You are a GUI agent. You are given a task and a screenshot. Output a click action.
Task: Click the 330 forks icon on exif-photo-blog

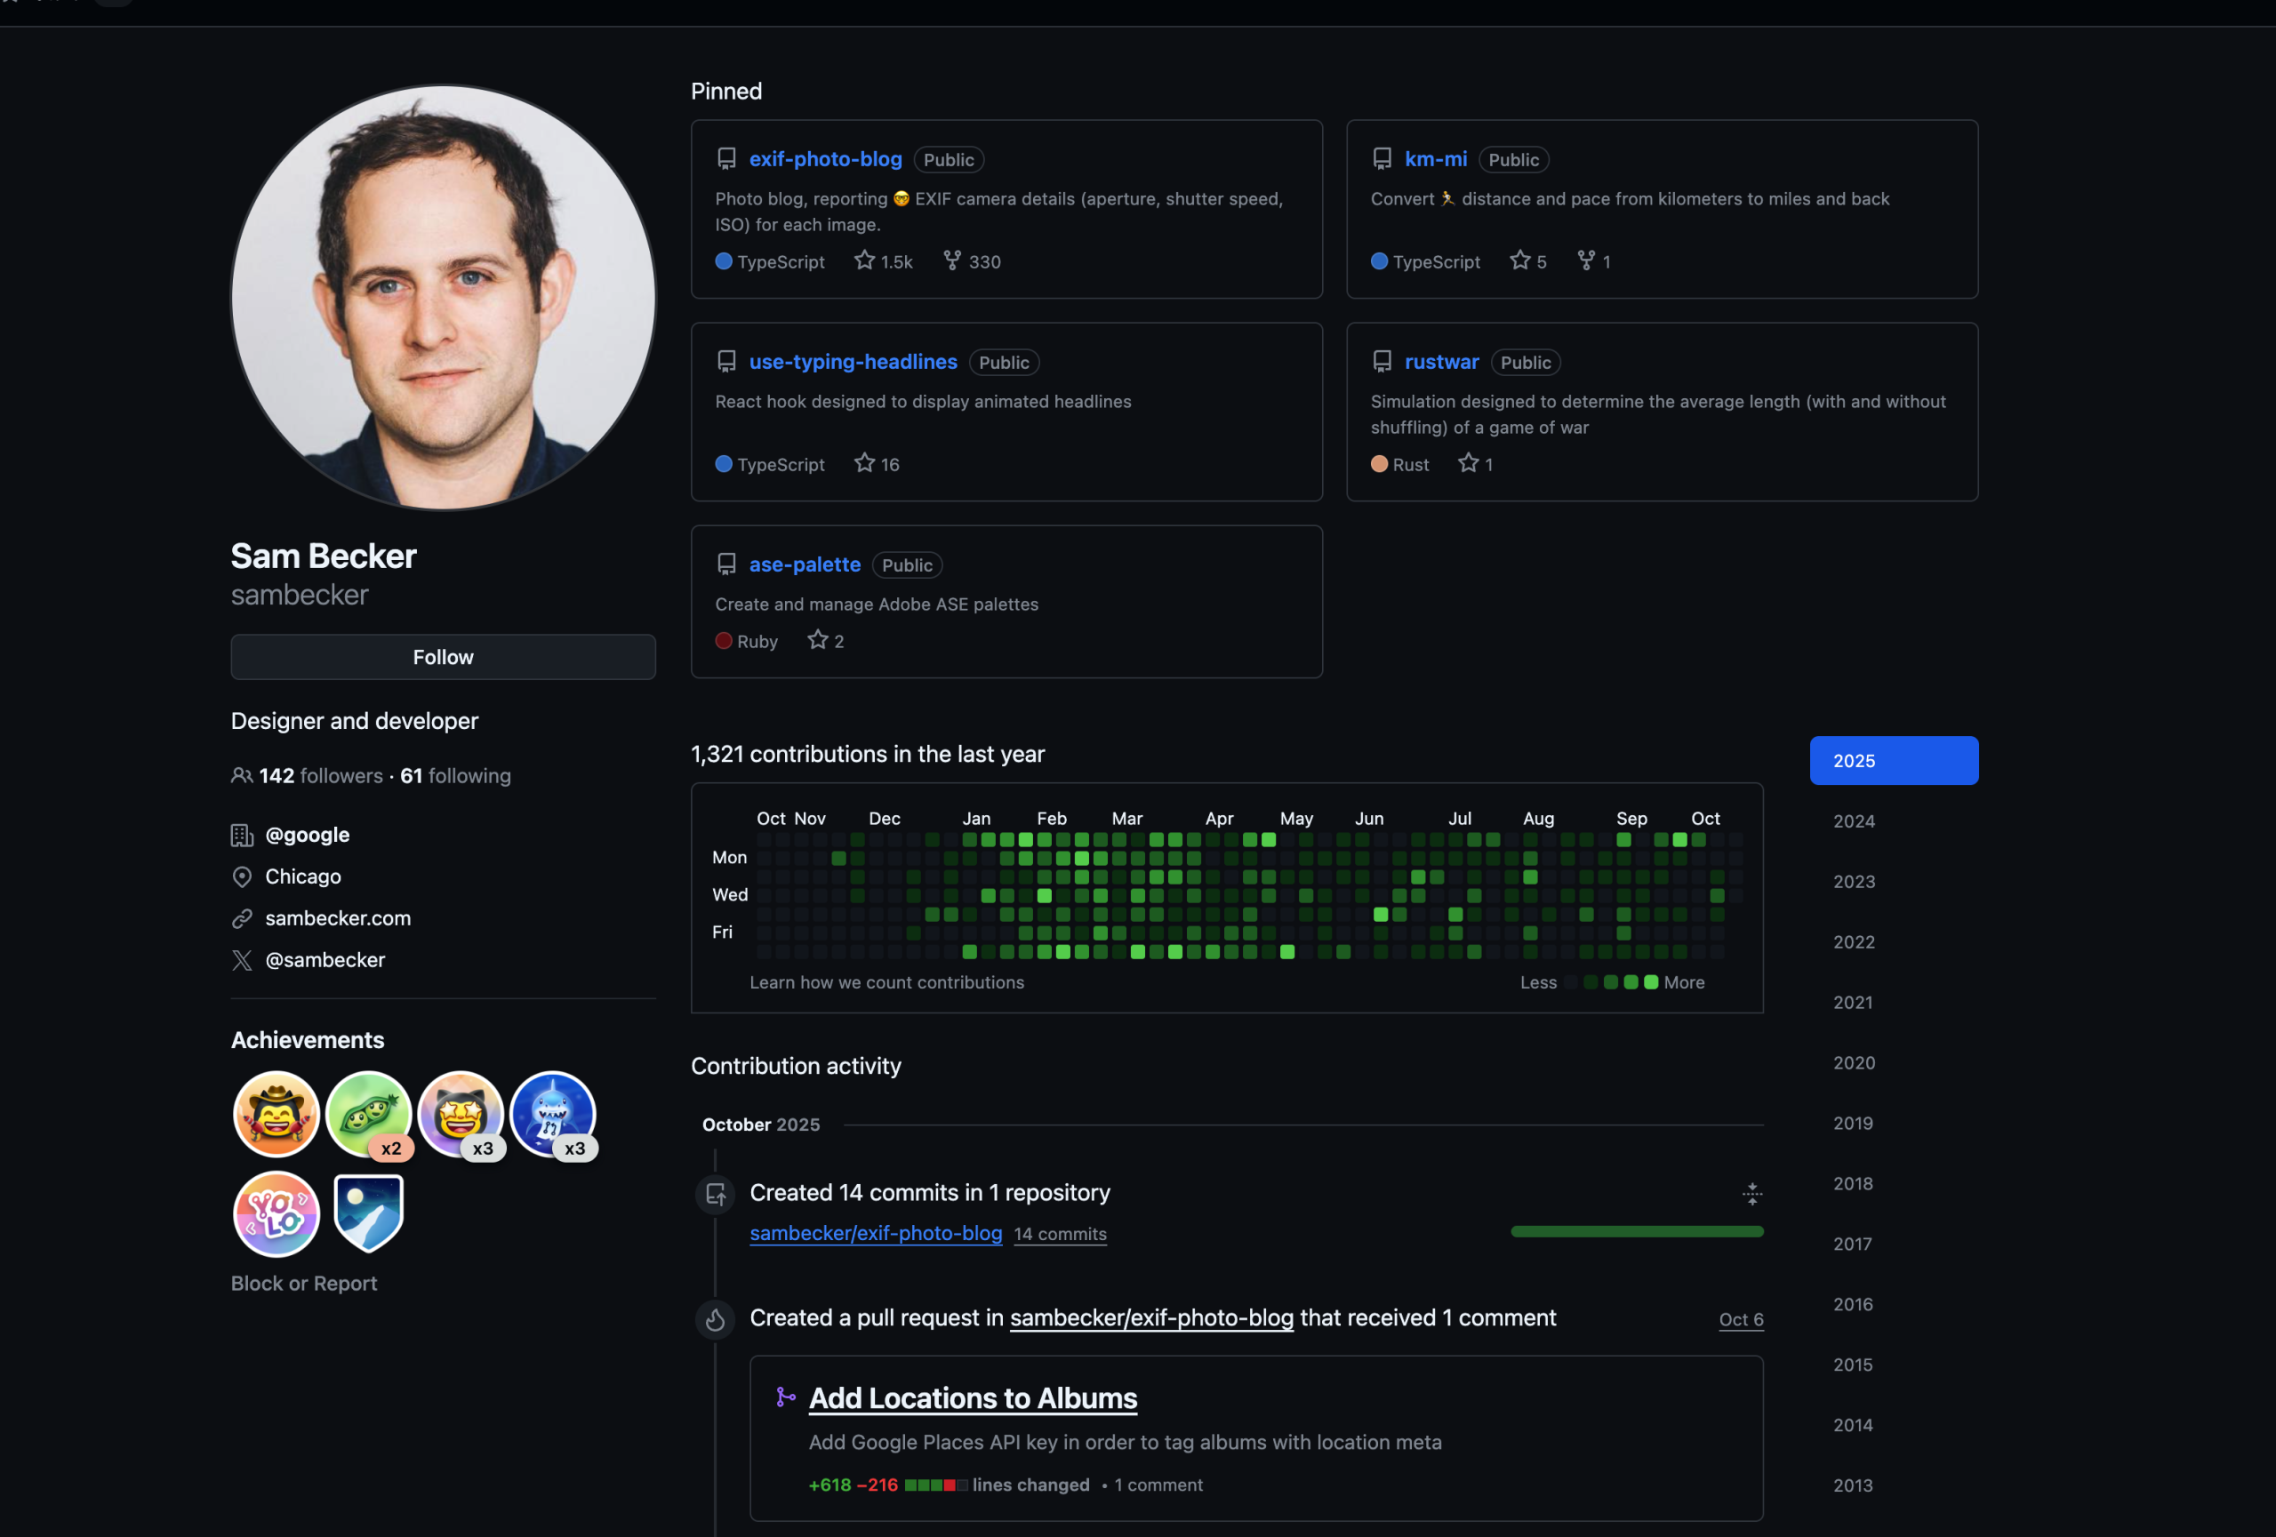click(952, 260)
